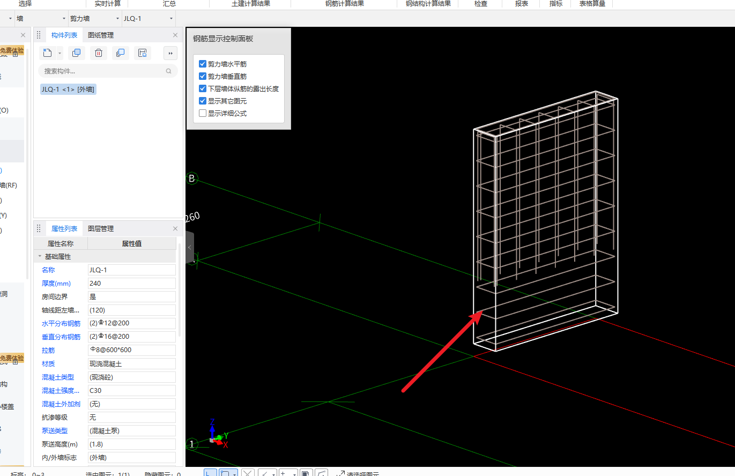
Task: Click the 水平分布钢筋 value field
Action: coord(132,323)
